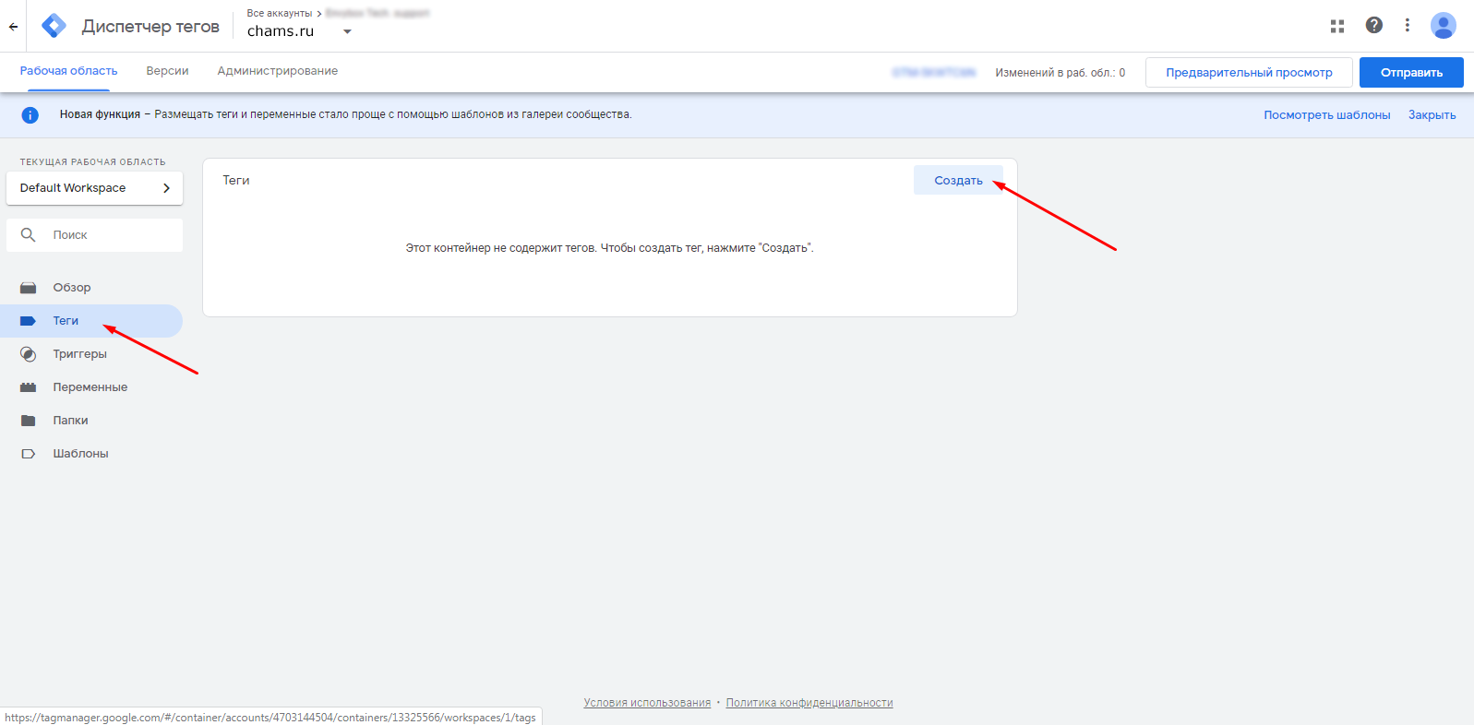Open the Google apps grid
Screen dimensions: 1474x725
pyautogui.click(x=1336, y=26)
